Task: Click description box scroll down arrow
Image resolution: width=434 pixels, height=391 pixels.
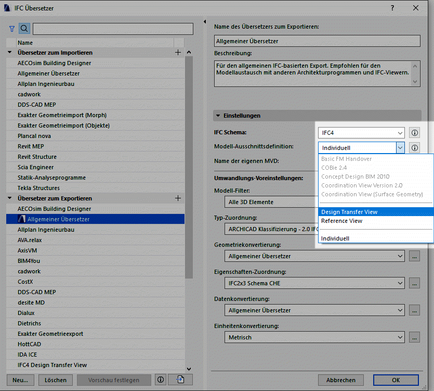Action: tap(415, 82)
